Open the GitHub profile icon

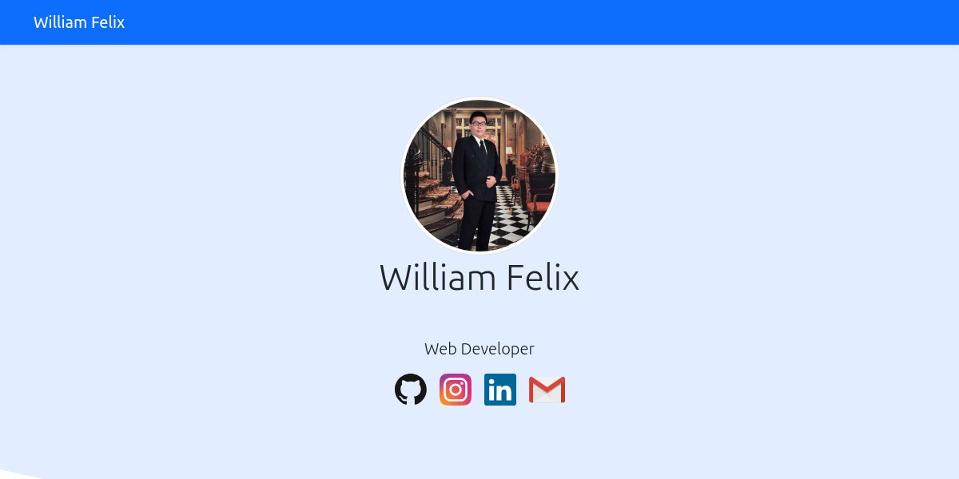pos(411,390)
